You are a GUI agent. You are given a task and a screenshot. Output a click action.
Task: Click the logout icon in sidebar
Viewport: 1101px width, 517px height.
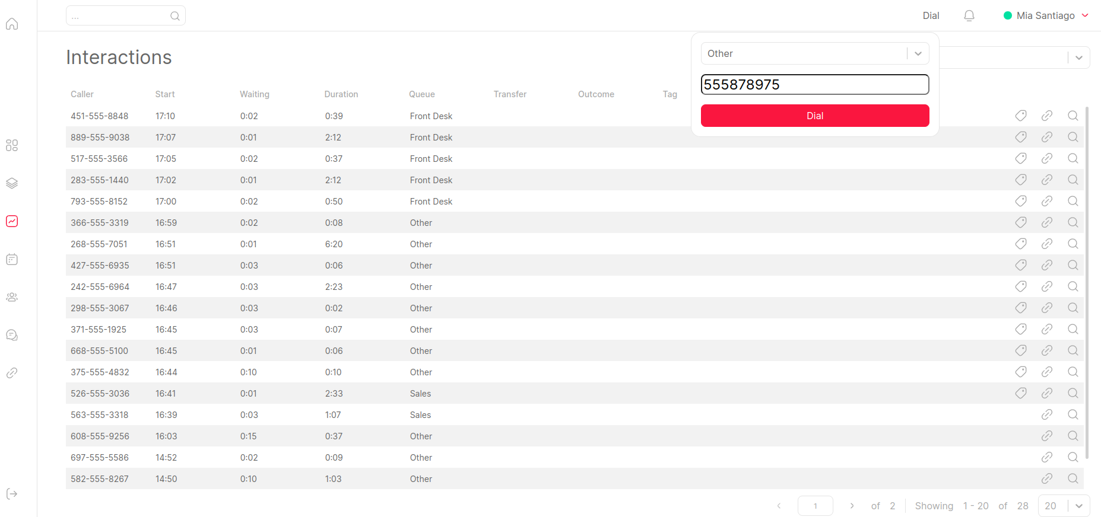click(12, 494)
